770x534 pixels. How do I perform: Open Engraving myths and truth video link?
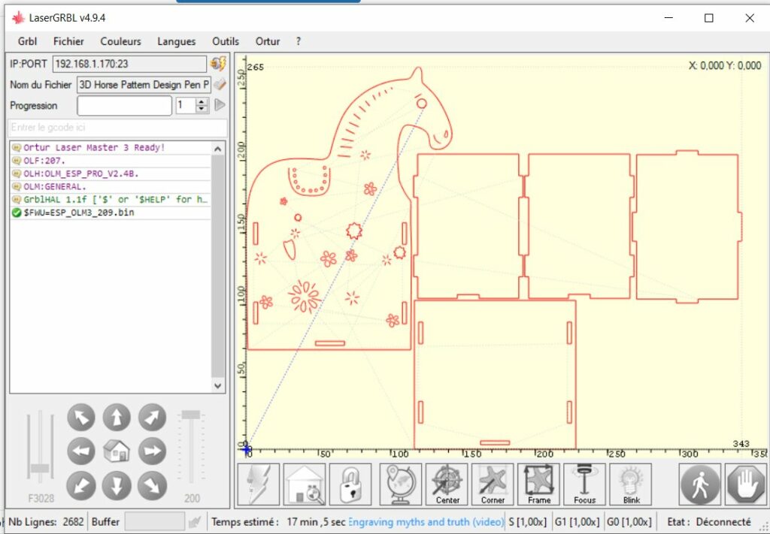(426, 522)
